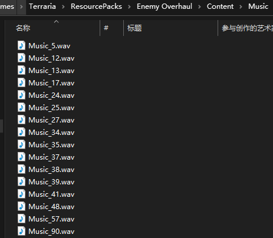Click the Music_41.wav audio file icon
Image resolution: width=273 pixels, height=238 pixels.
tap(21, 194)
